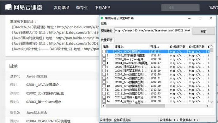Click the horizontal scroll left arrow

pyautogui.click(x=104, y=106)
